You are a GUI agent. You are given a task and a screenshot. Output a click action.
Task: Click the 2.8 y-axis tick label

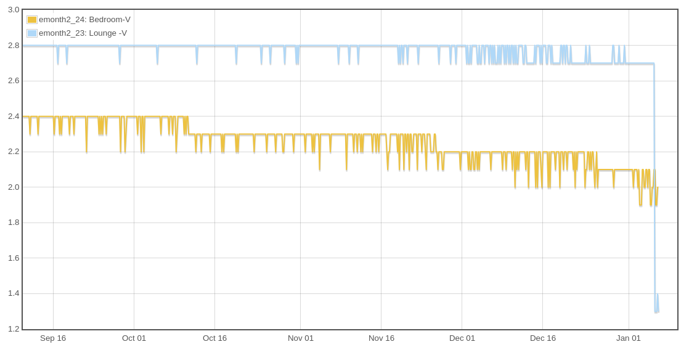click(14, 45)
